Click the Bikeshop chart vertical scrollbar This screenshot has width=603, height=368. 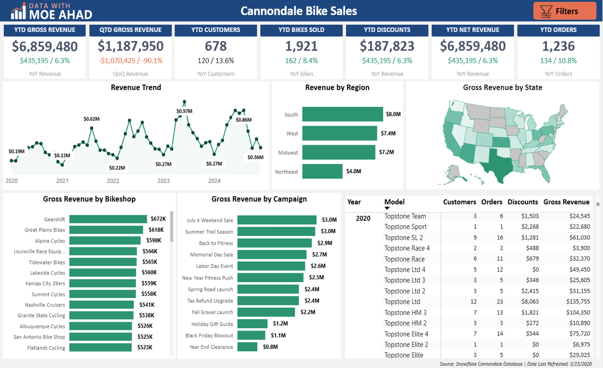[172, 226]
